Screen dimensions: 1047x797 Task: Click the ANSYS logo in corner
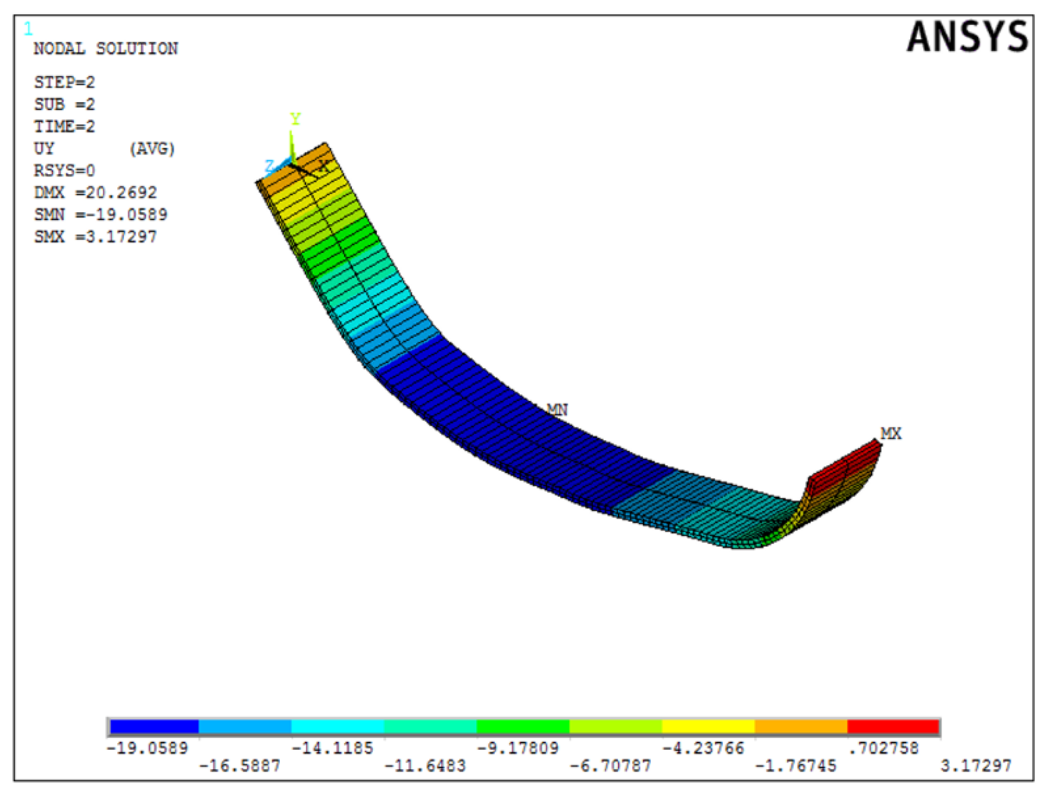[x=966, y=37]
